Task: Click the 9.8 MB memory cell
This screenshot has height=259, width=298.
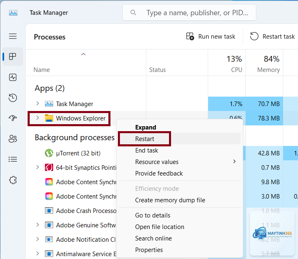Action: tap(264, 182)
